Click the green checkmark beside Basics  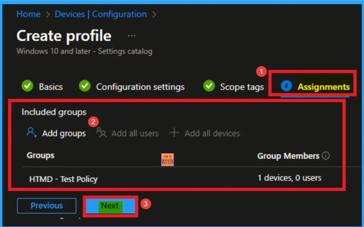pyautogui.click(x=27, y=86)
